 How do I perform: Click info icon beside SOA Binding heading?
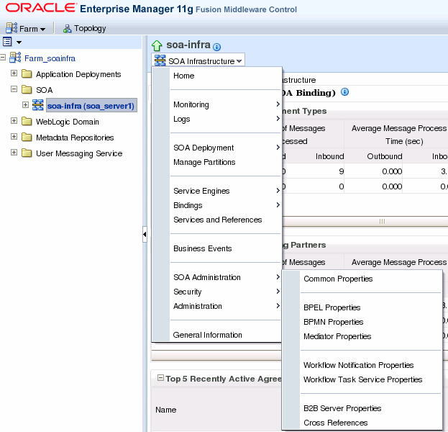345,92
